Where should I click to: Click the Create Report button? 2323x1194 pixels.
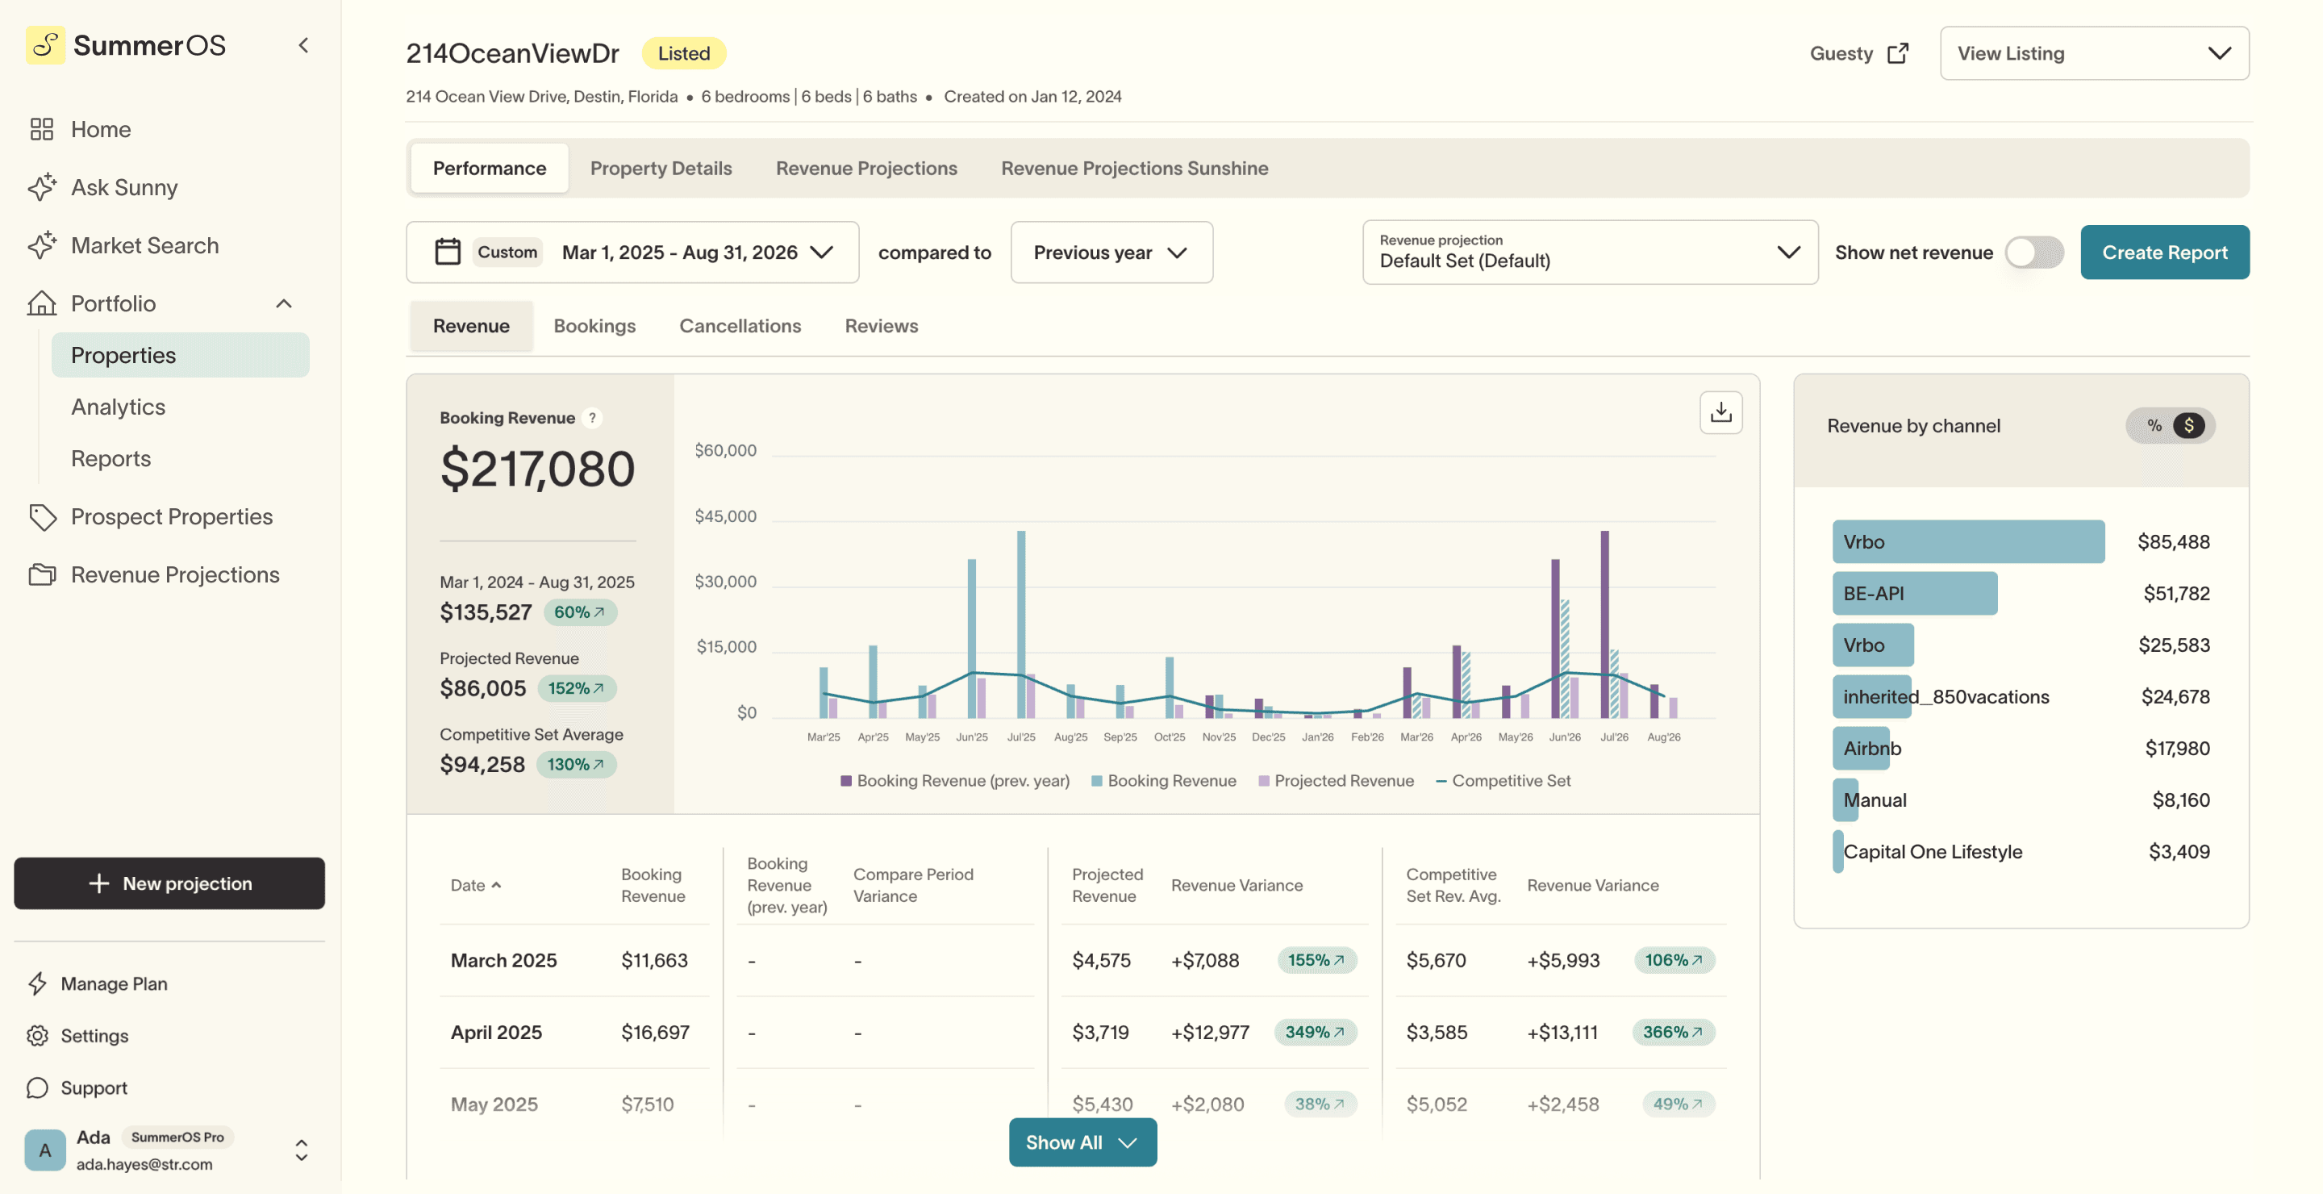pyautogui.click(x=2164, y=253)
